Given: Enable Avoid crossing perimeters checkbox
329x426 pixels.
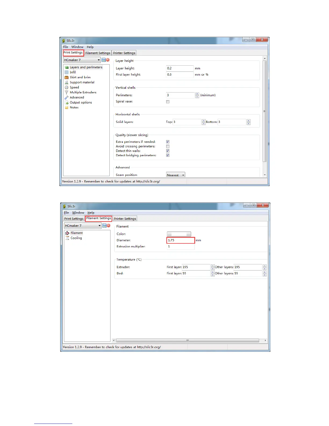Looking at the screenshot, I should (168, 146).
